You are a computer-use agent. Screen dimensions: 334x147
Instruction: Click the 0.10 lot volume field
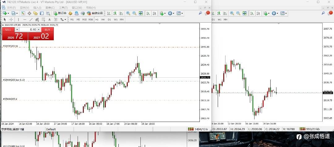point(28,30)
